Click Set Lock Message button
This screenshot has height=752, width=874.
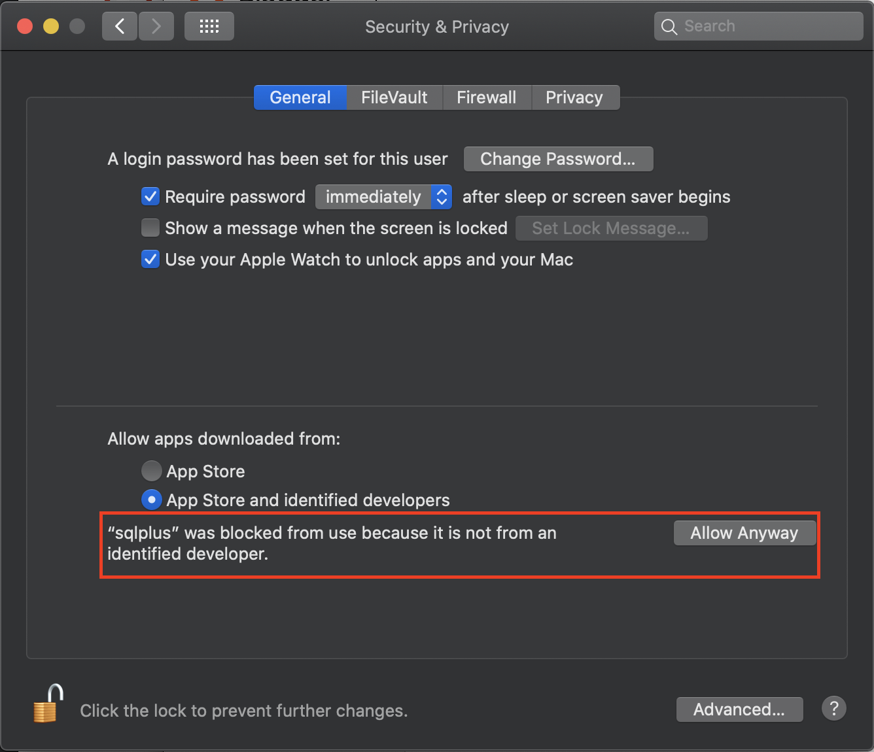612,228
